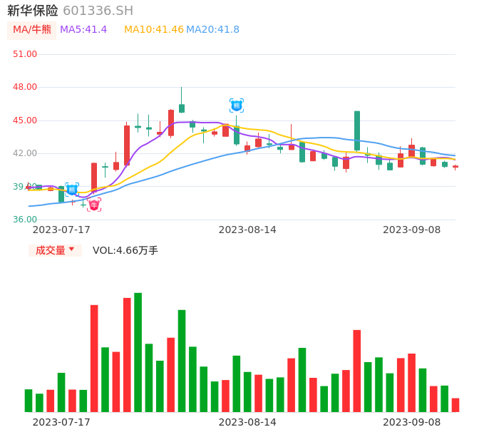Click the 2023-08-14 date under the volume chart
Viewport: 489px width, 432px height.
[x=247, y=422]
